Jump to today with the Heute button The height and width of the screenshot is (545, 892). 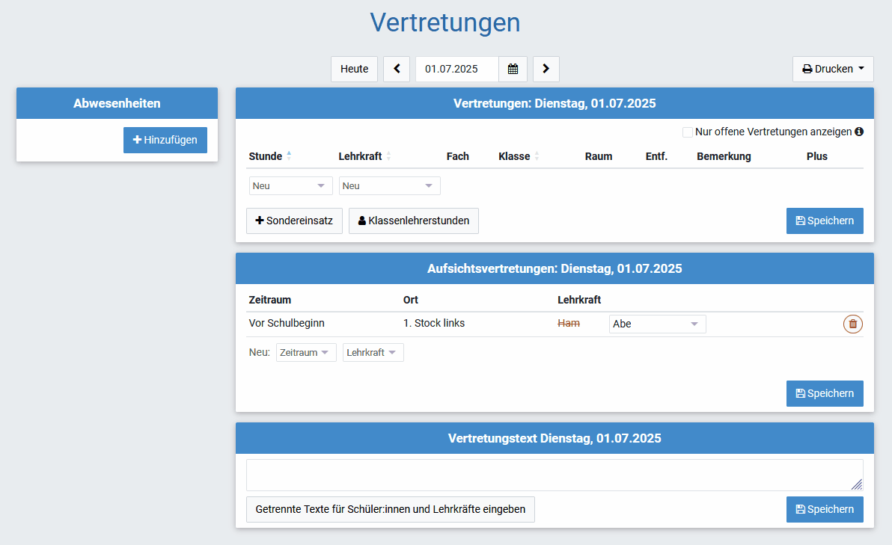(x=354, y=69)
